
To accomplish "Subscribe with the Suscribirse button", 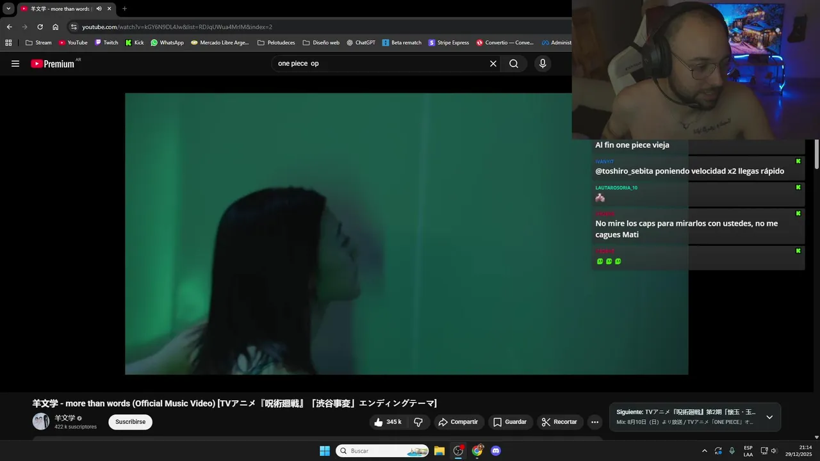I will pos(130,422).
